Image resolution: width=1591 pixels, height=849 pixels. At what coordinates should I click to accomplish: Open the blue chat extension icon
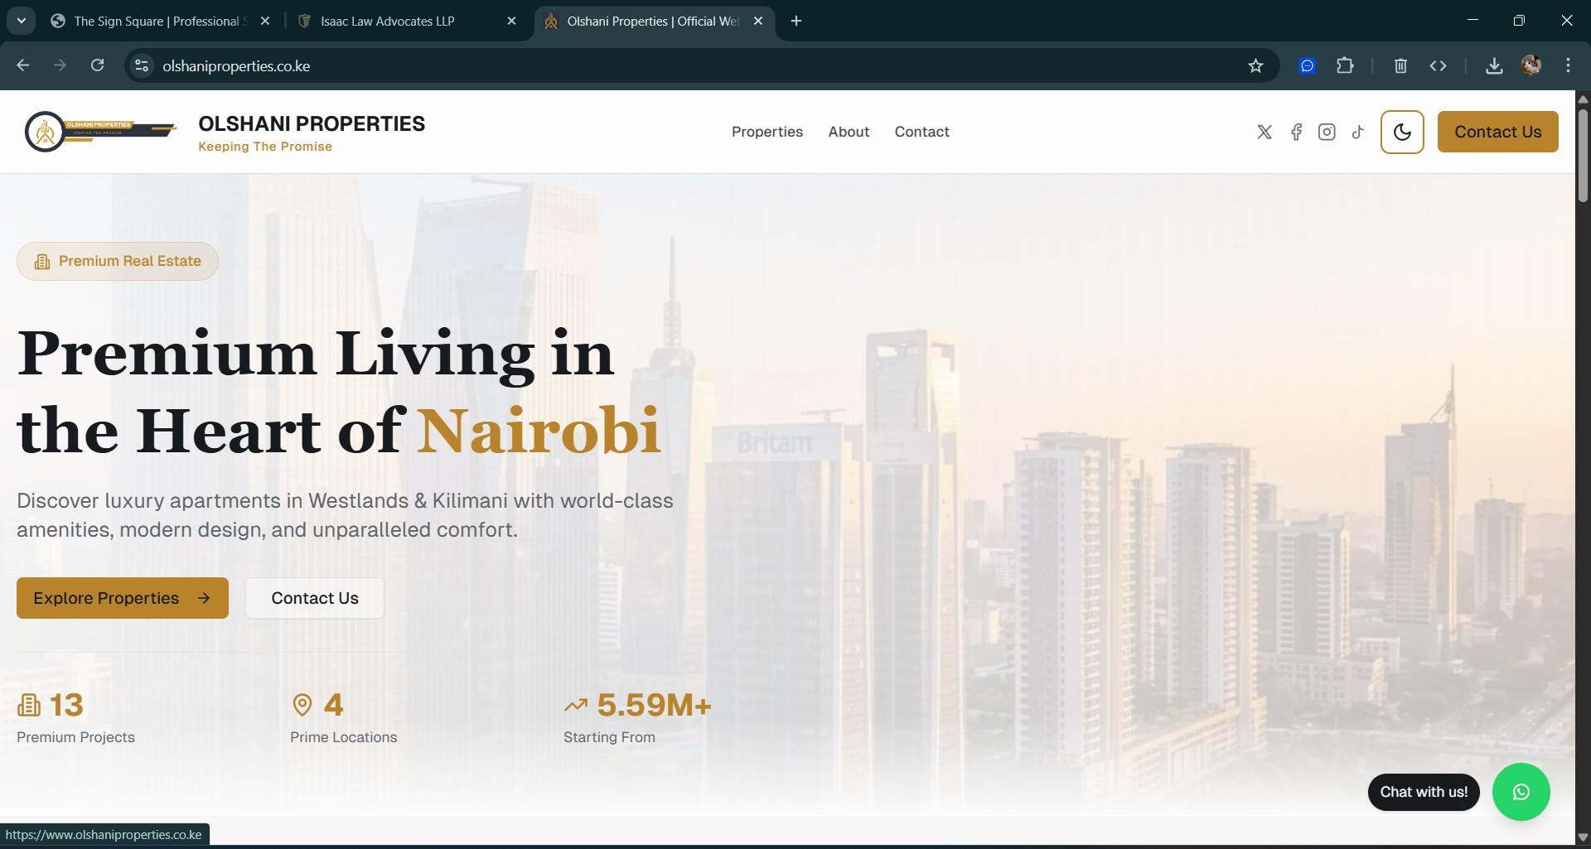[x=1307, y=65]
